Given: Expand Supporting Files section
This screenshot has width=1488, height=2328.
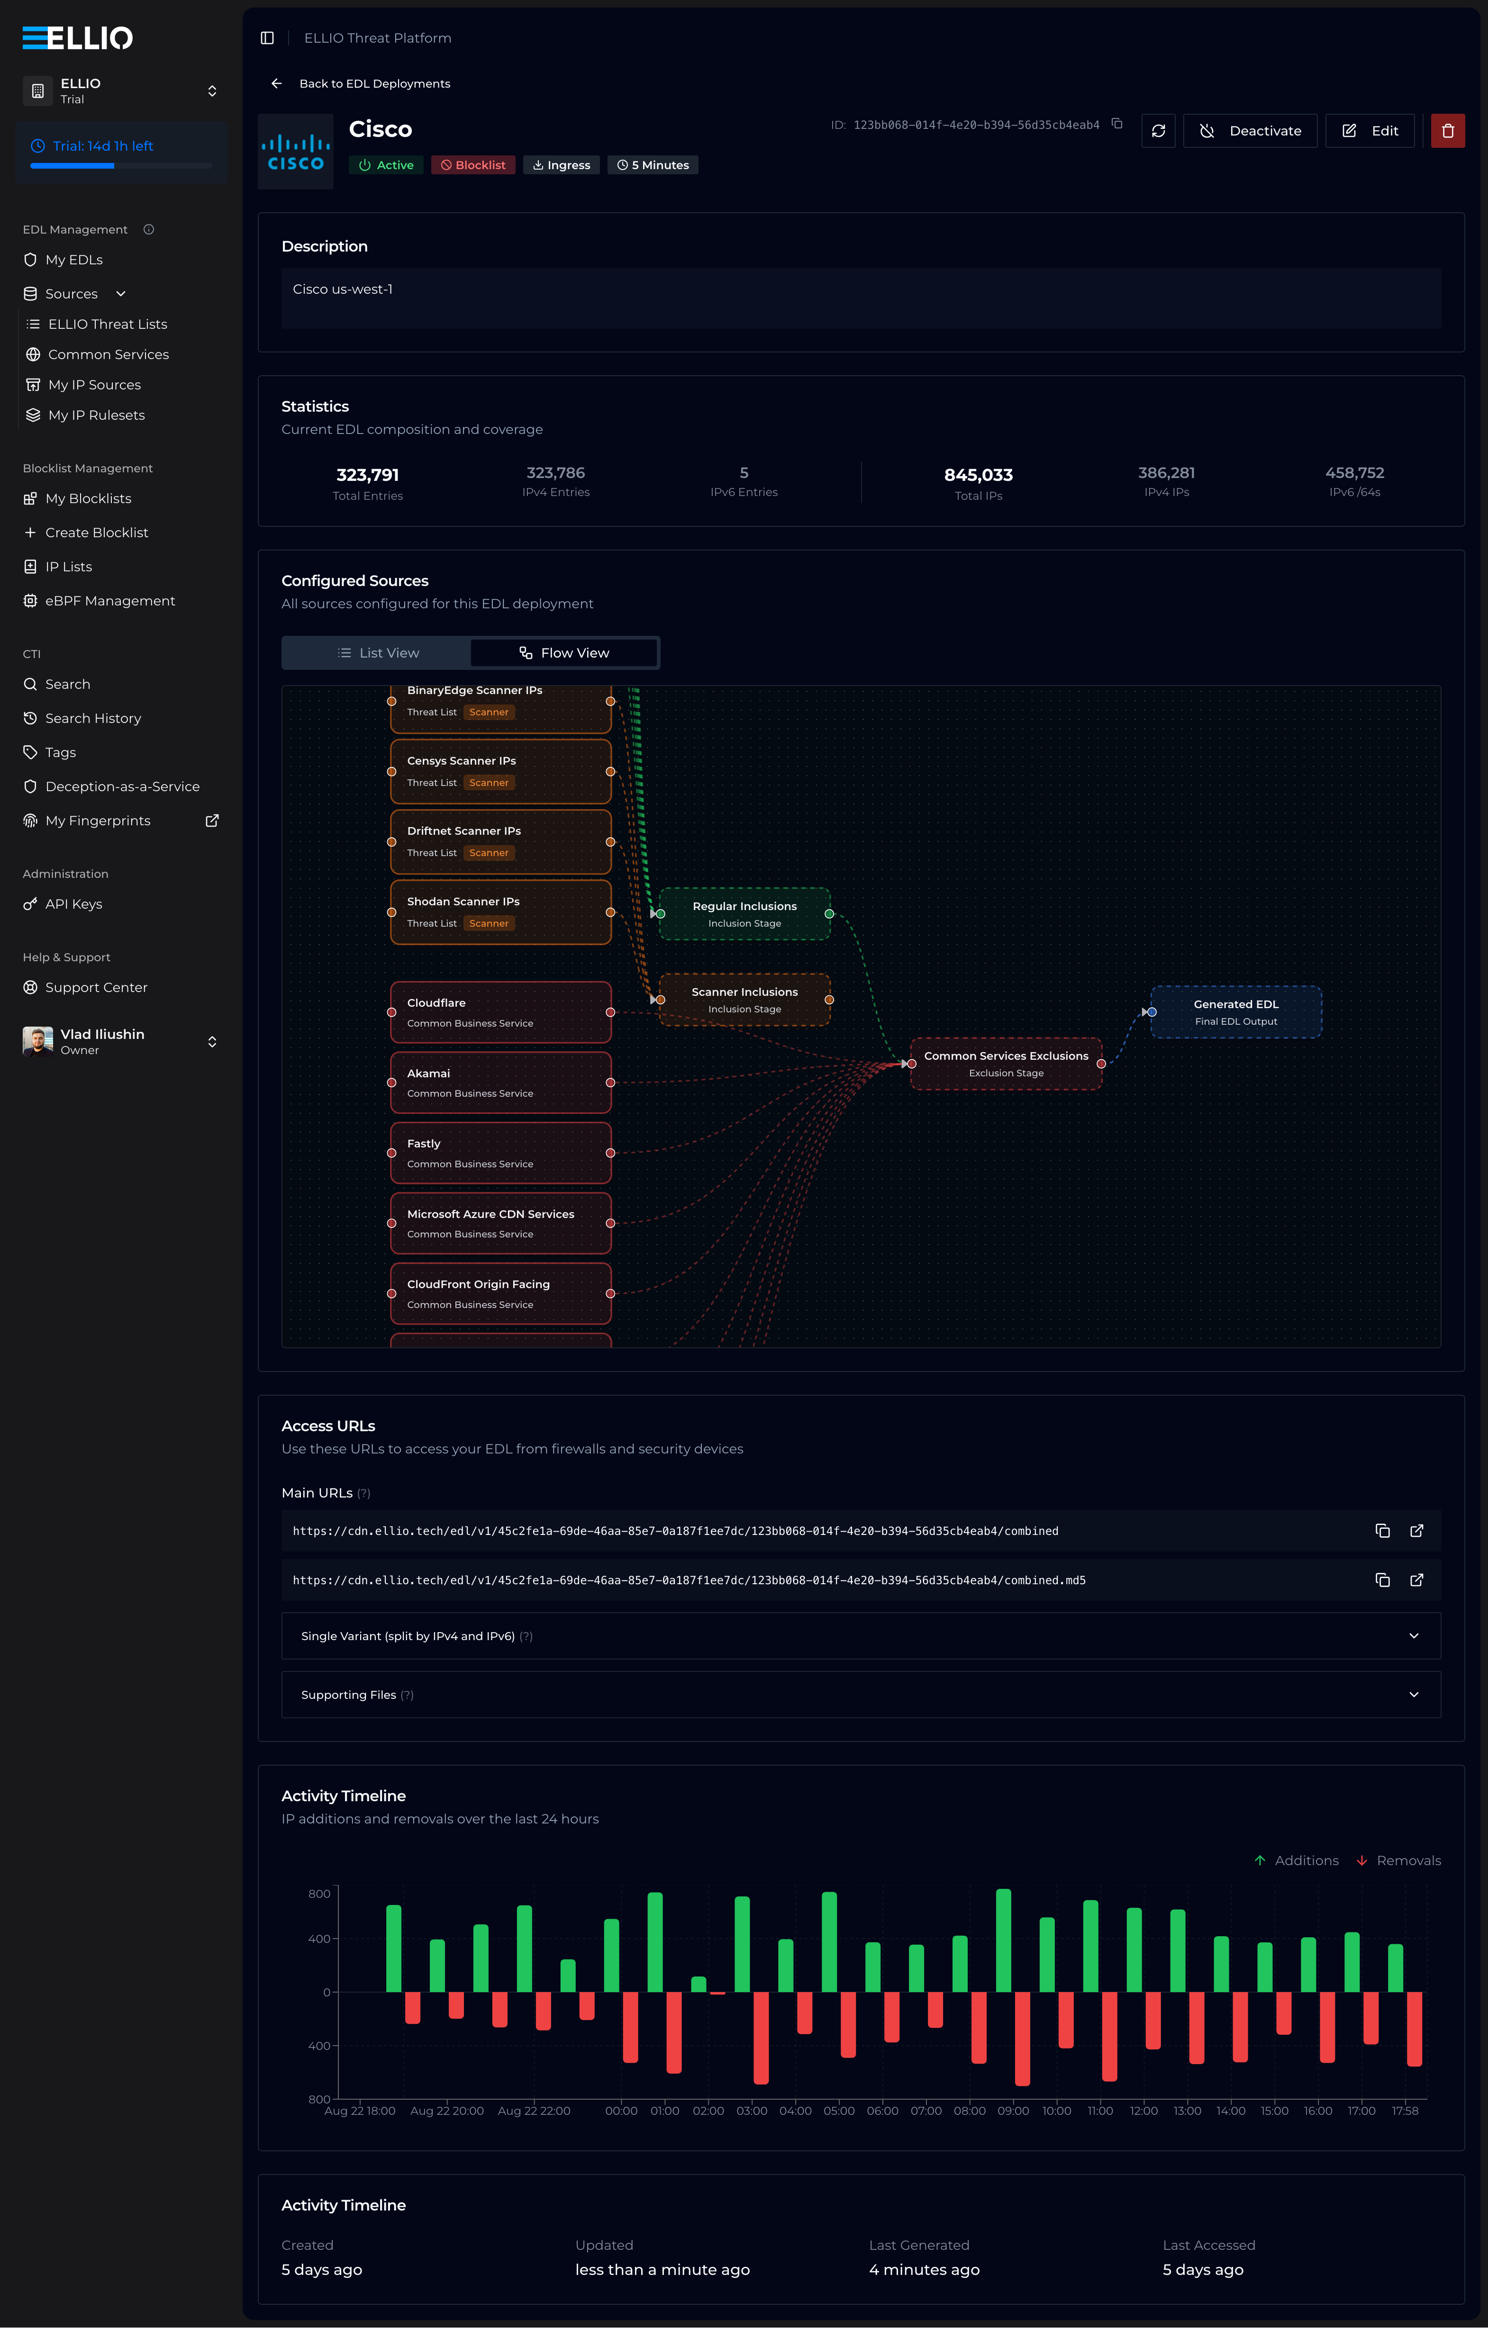Looking at the screenshot, I should [x=861, y=1695].
